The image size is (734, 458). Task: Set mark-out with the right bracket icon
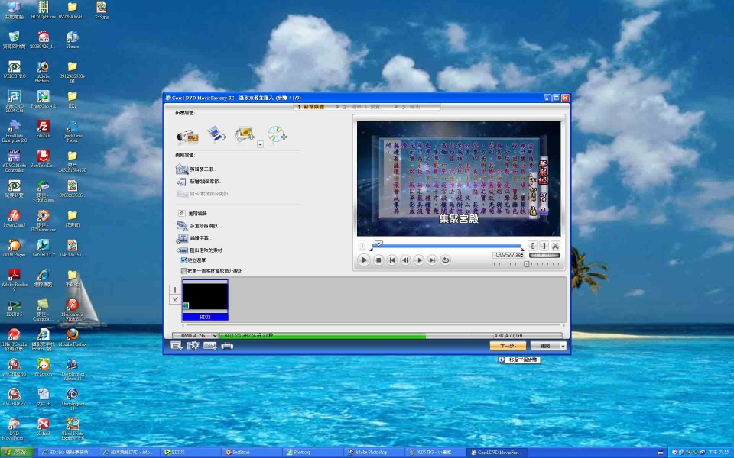544,246
